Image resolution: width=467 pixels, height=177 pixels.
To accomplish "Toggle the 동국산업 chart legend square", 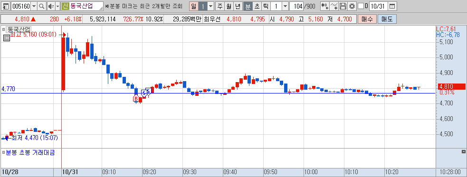I will point(4,29).
